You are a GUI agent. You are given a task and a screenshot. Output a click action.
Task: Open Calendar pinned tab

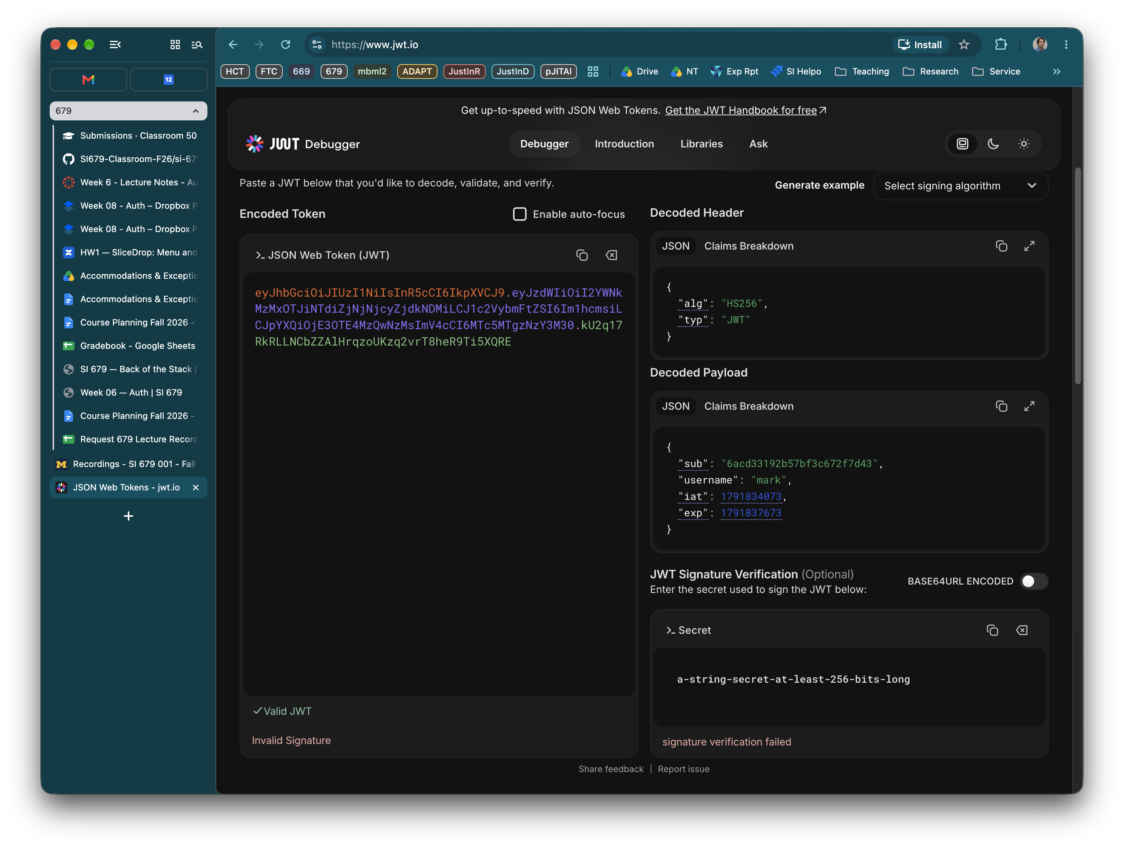coord(168,80)
